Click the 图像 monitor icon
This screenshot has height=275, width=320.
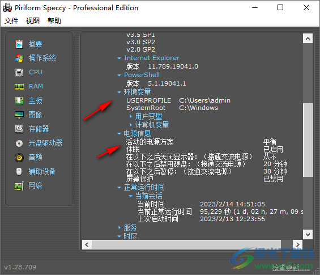pyautogui.click(x=19, y=115)
